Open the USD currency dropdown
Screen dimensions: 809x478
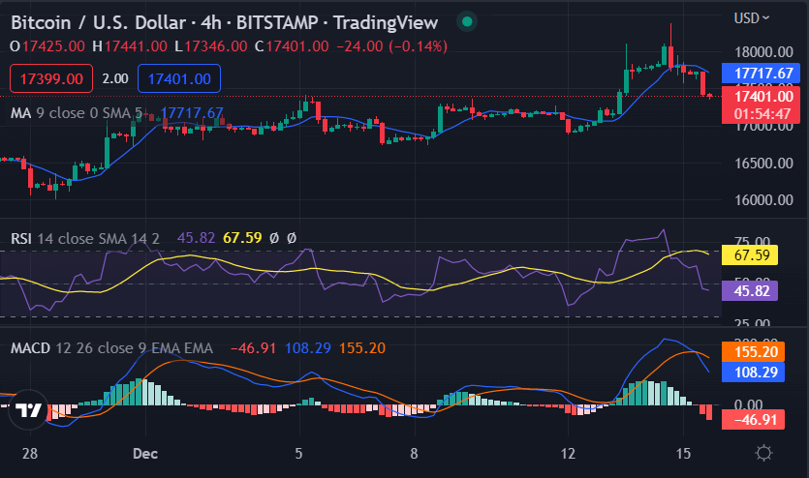pos(752,18)
